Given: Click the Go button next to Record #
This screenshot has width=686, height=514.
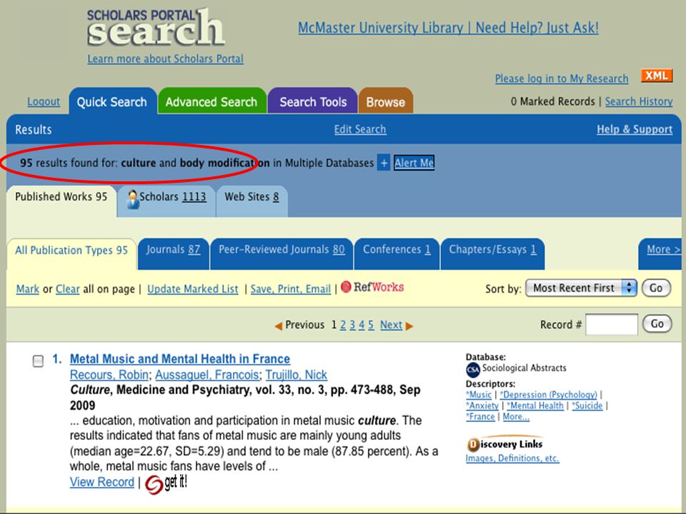Looking at the screenshot, I should (657, 324).
